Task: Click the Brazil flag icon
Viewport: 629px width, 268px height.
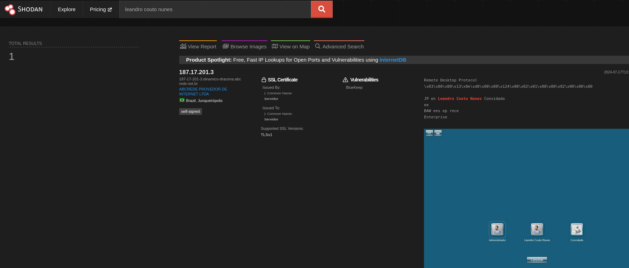Action: (x=182, y=100)
